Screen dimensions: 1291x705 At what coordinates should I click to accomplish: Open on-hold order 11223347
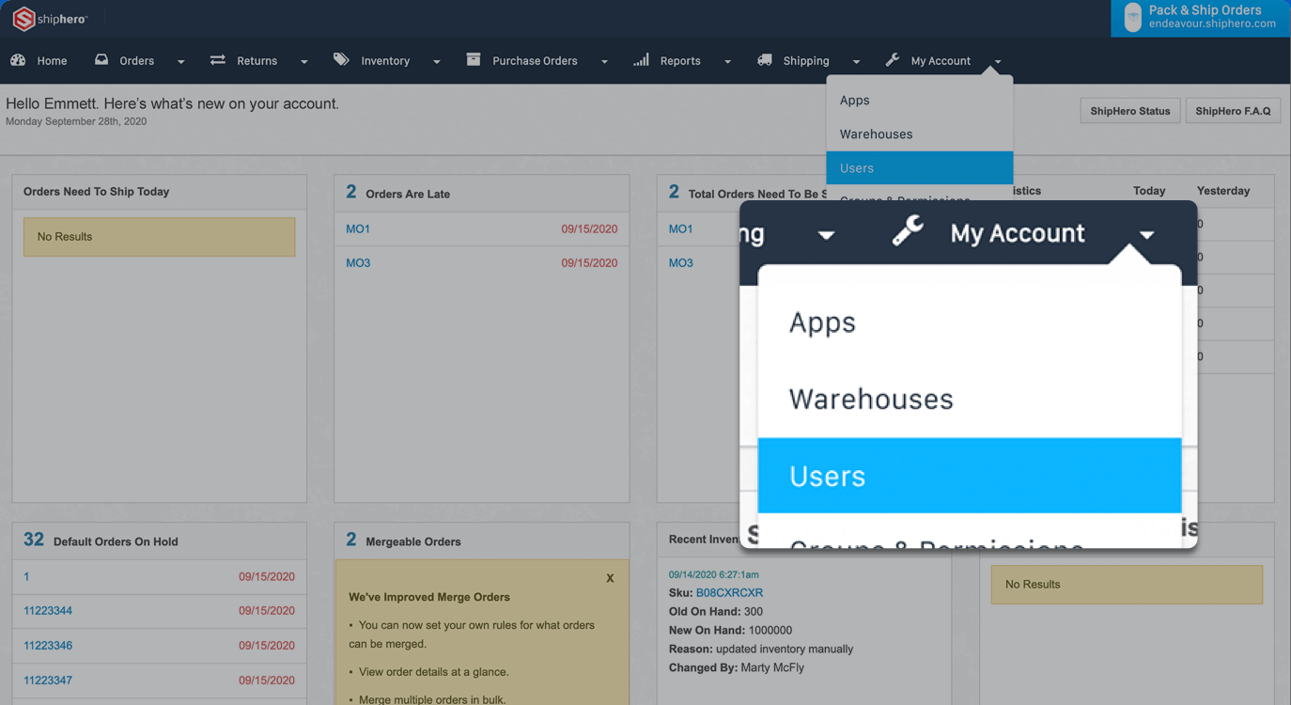point(48,681)
